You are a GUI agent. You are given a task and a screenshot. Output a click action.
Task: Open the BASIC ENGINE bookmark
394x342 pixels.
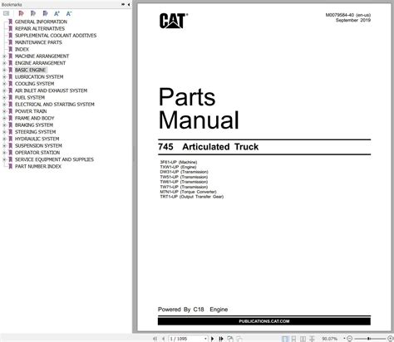(x=30, y=70)
